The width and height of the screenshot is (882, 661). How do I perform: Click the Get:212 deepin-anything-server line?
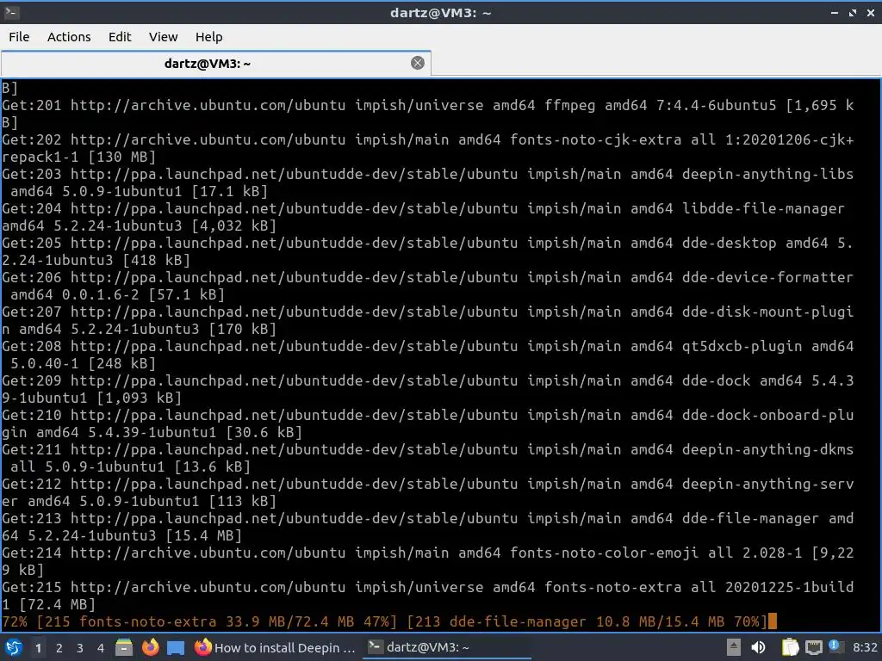coord(427,492)
